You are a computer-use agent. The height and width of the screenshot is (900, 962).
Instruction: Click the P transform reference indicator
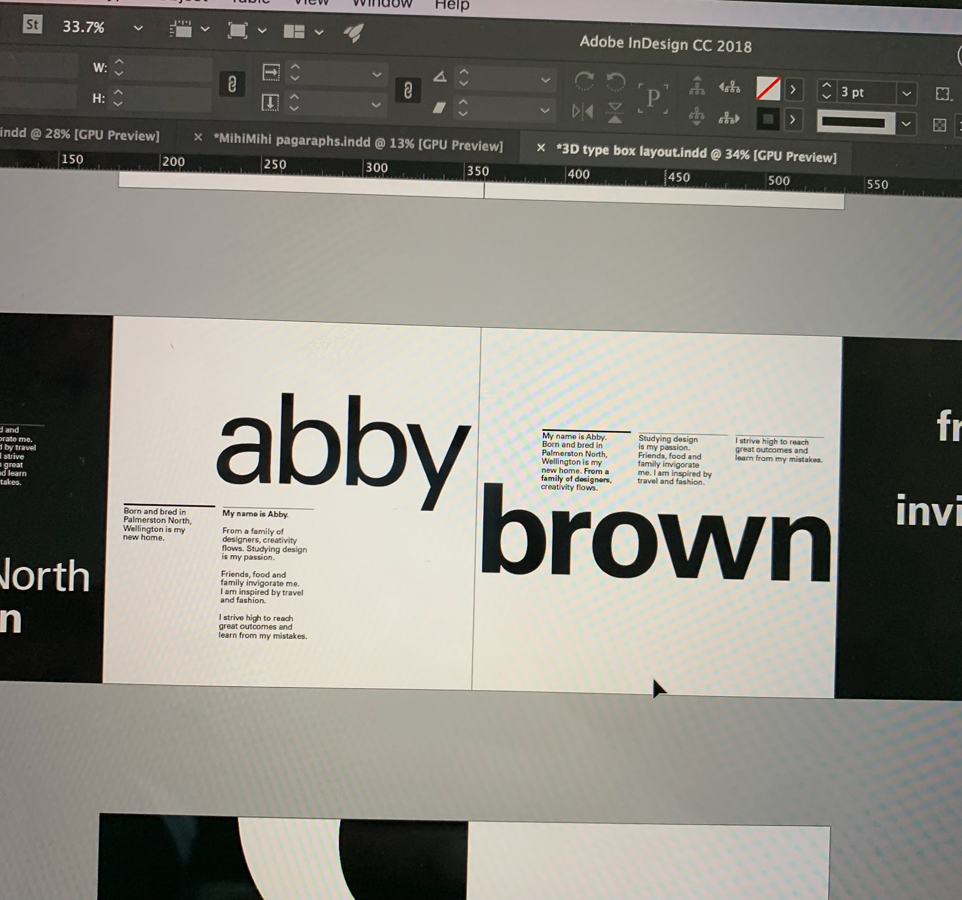pos(653,98)
